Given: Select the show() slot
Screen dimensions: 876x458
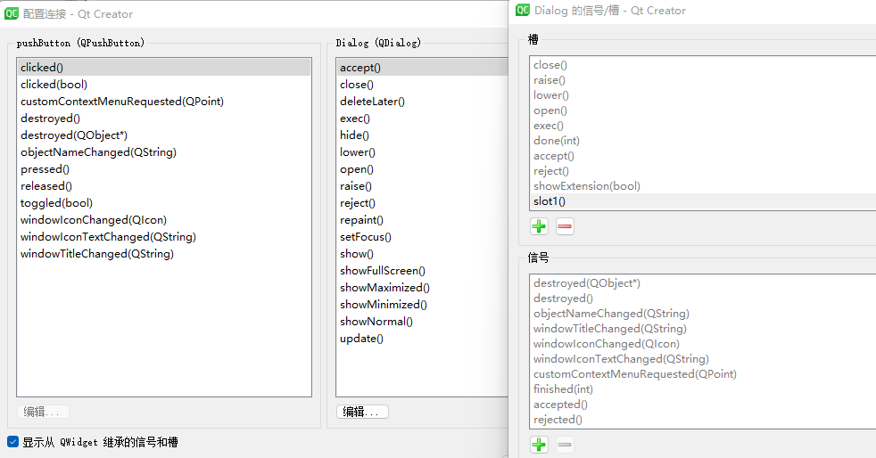Looking at the screenshot, I should click(422, 254).
